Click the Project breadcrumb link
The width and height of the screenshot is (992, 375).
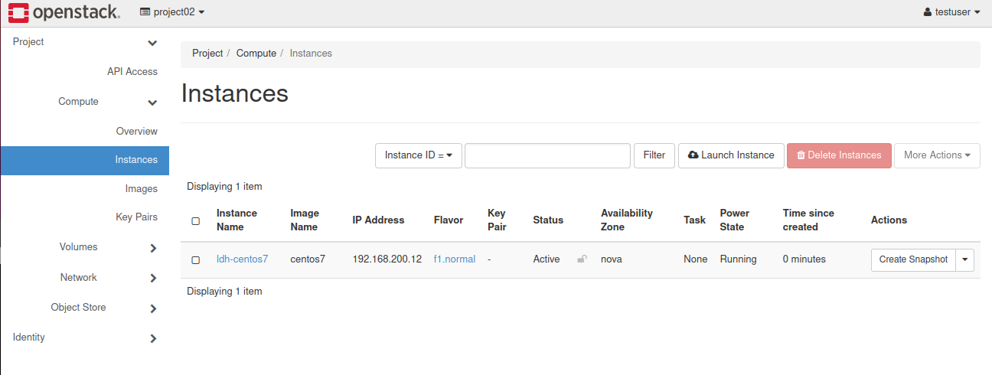pos(207,54)
